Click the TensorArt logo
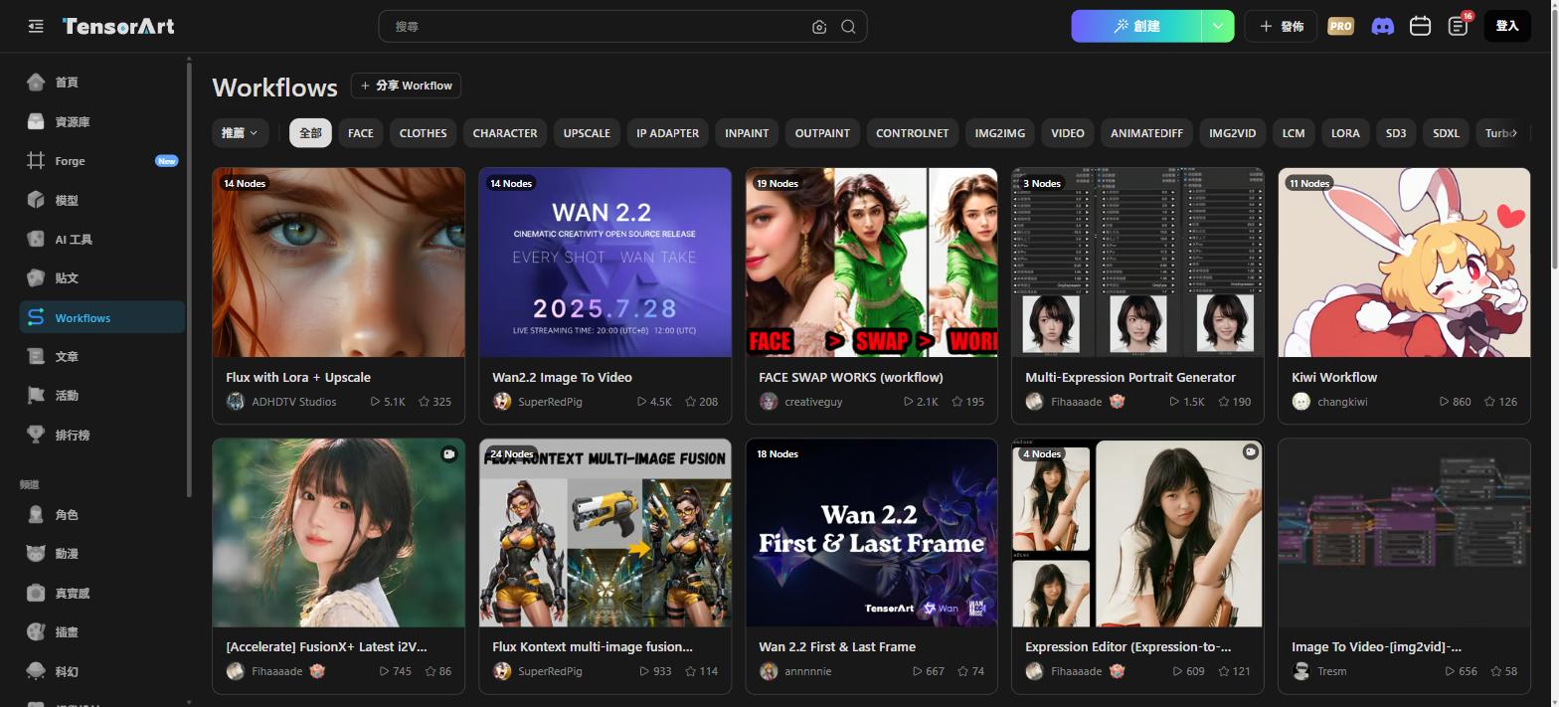1559x707 pixels. tap(118, 26)
